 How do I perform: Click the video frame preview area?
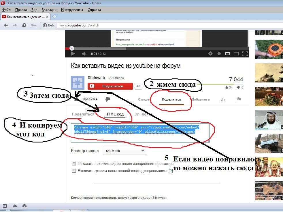click(157, 38)
